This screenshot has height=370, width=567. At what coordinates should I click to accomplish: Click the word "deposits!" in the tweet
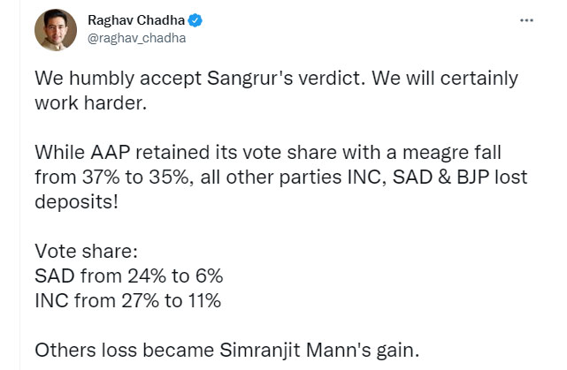click(x=76, y=202)
